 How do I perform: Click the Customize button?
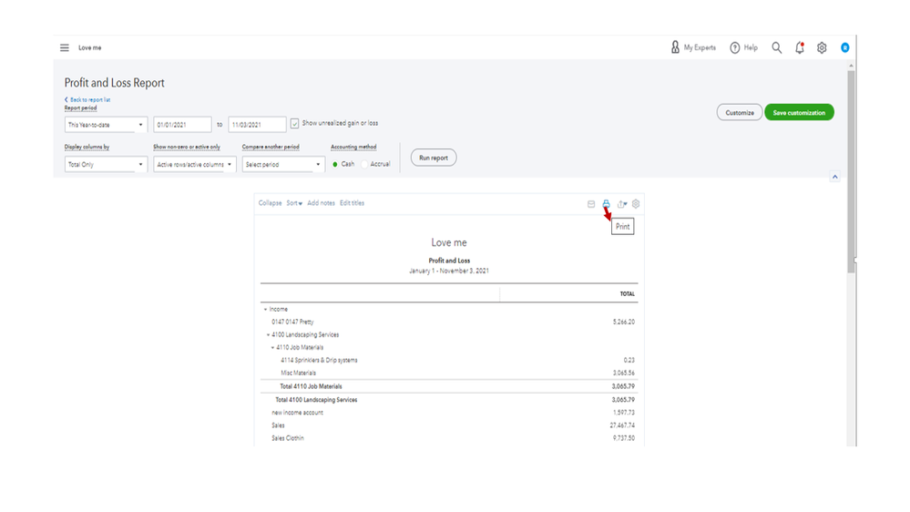tap(740, 113)
